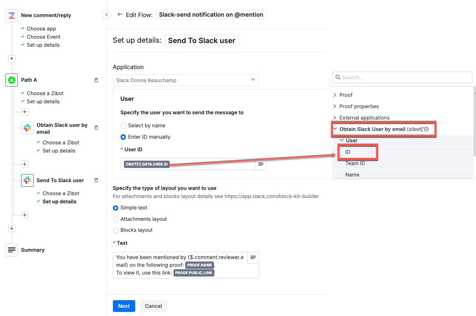Click trash icon for Obtain Slack user by email
The height and width of the screenshot is (316, 476).
click(x=96, y=128)
